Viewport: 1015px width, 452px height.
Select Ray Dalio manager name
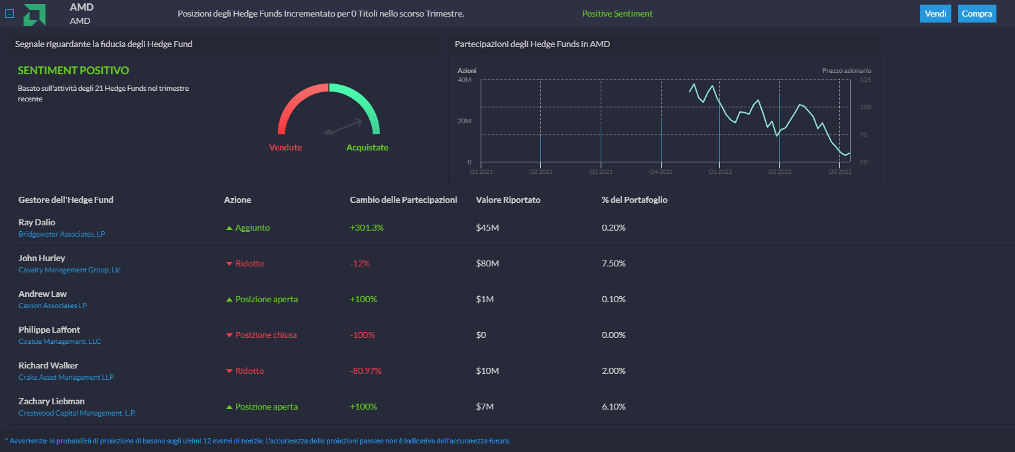coord(37,222)
